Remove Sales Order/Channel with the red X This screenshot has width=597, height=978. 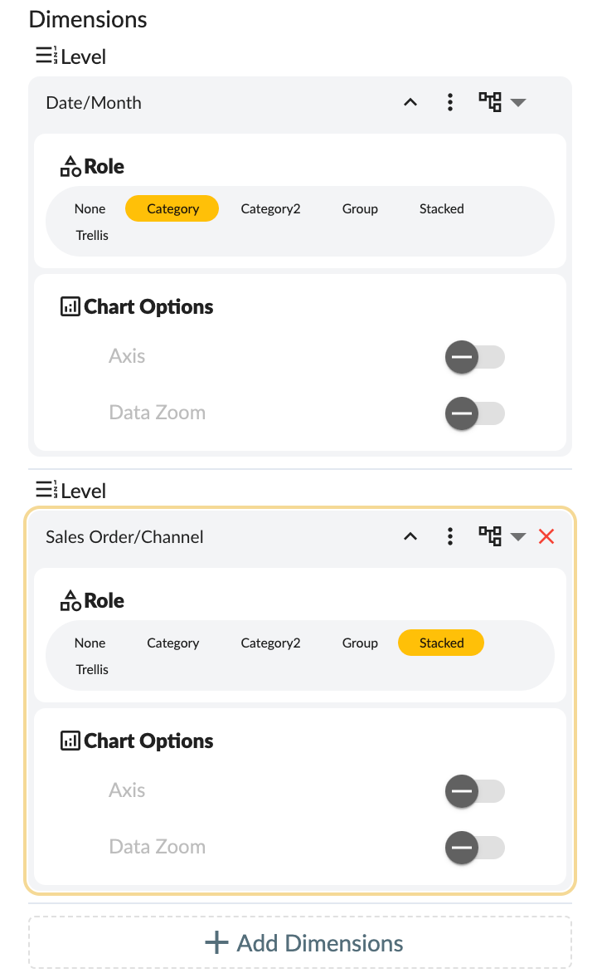(x=546, y=536)
